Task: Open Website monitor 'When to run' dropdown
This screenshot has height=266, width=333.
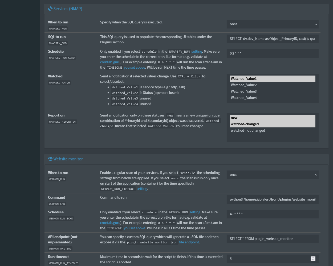Action: coord(272,175)
